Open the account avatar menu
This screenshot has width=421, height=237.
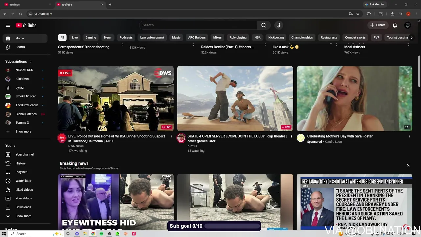[408, 25]
